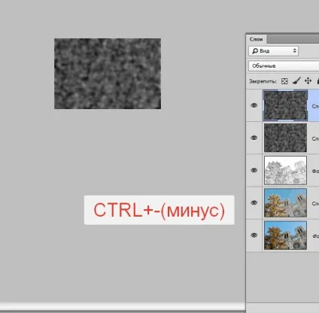Image resolution: width=319 pixels, height=313 pixels.
Task: Switch to the Слои panel tab
Action: tap(256, 39)
